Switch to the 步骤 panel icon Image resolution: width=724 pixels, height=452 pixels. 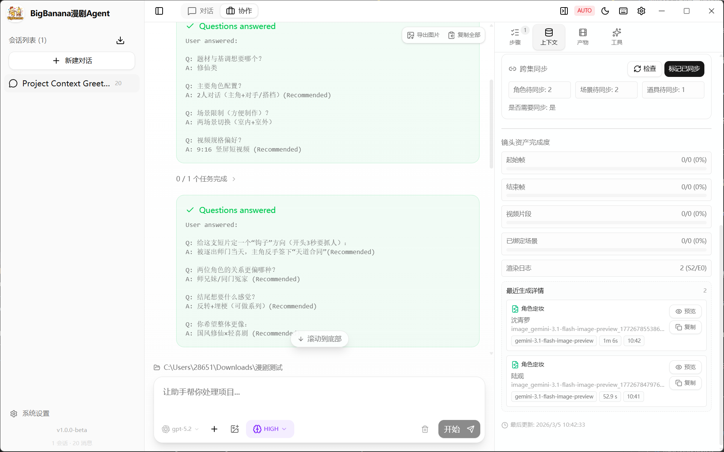click(x=516, y=36)
